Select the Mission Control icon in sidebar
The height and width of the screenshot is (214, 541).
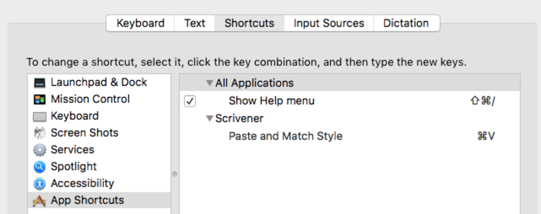click(x=40, y=100)
